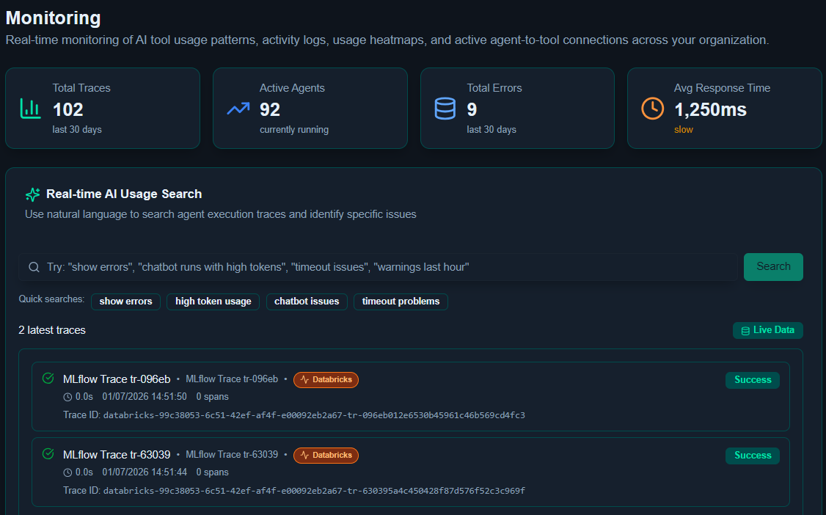Pick the "timeout problems" quick search
Screen dimensions: 826x515
[x=401, y=302]
